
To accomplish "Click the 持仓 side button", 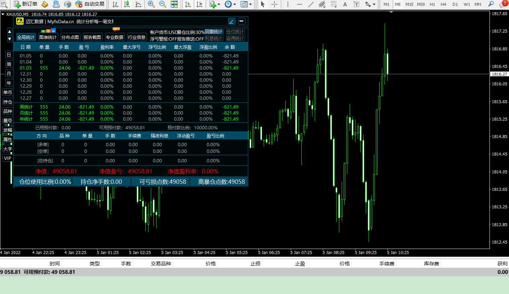I will point(8,102).
